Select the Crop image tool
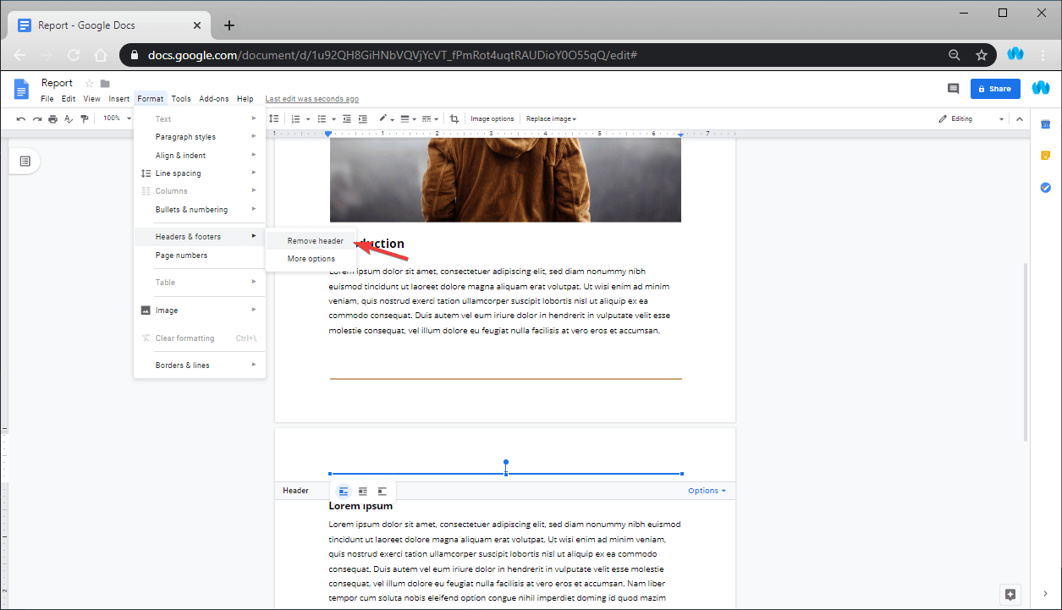The height and width of the screenshot is (610, 1062). point(455,118)
